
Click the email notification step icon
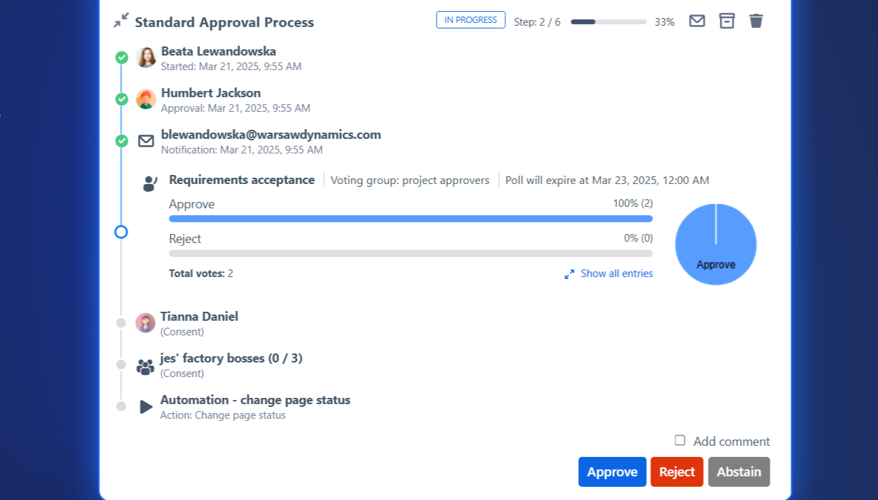146,141
